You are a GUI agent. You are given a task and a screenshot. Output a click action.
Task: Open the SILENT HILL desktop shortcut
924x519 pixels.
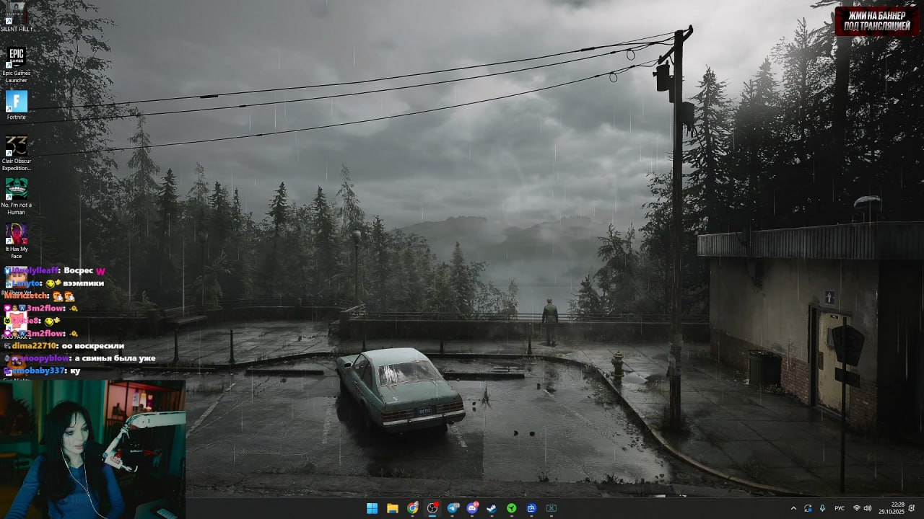(x=16, y=17)
